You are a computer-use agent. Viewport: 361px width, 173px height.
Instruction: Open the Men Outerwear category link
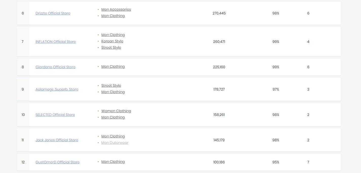coord(115,143)
